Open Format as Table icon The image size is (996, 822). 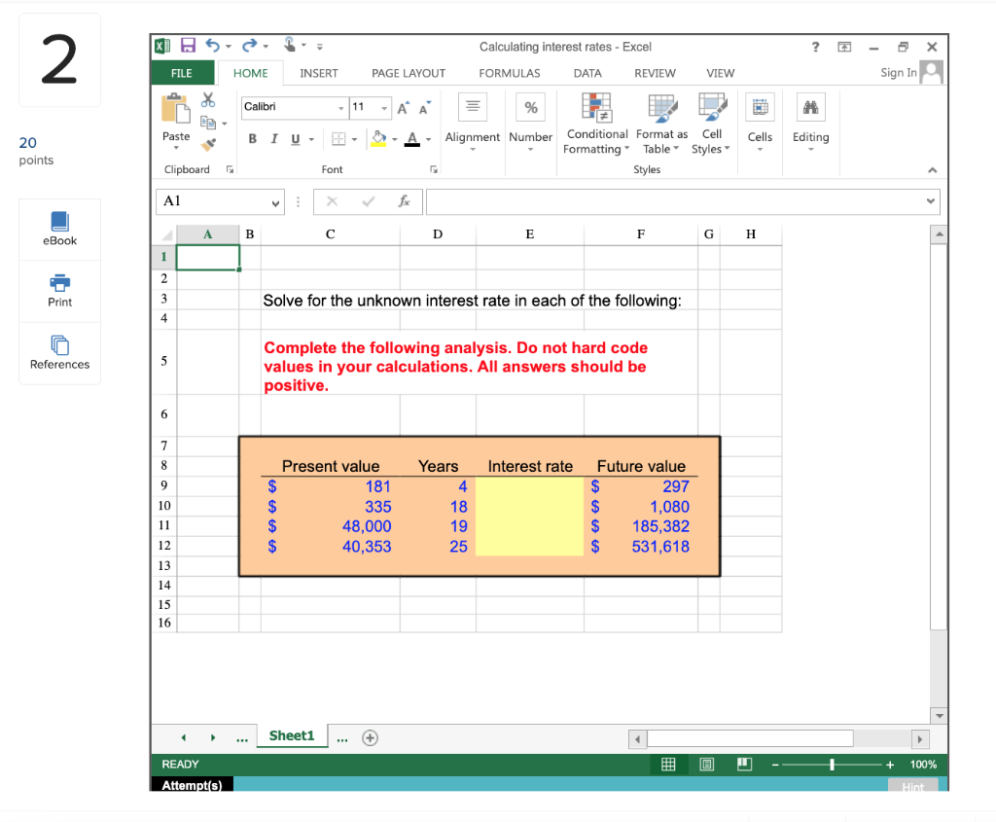pyautogui.click(x=662, y=107)
